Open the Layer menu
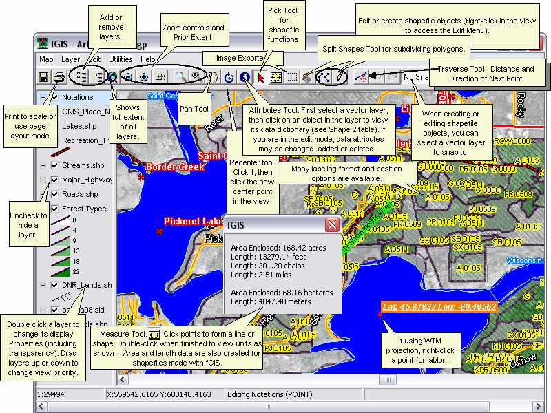Screen dimensions: 551x413 (70, 59)
